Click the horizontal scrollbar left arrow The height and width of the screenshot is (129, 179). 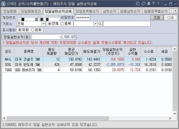coord(4,118)
